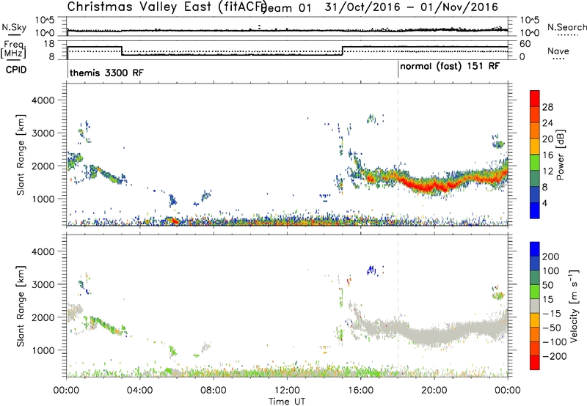Click the '18' frequency axis tick label
Image resolution: width=587 pixels, height=406 pixels.
[48, 44]
